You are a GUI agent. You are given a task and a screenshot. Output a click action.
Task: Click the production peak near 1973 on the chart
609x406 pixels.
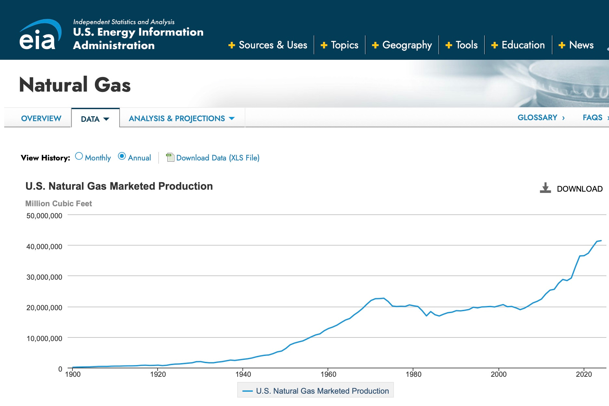tap(384, 298)
